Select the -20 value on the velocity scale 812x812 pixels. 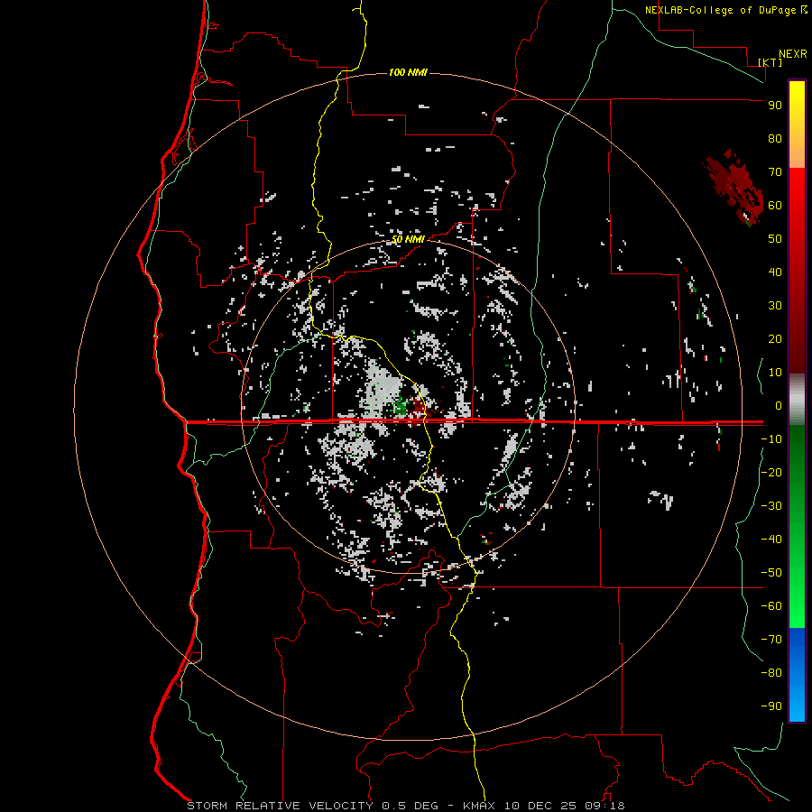[771, 473]
